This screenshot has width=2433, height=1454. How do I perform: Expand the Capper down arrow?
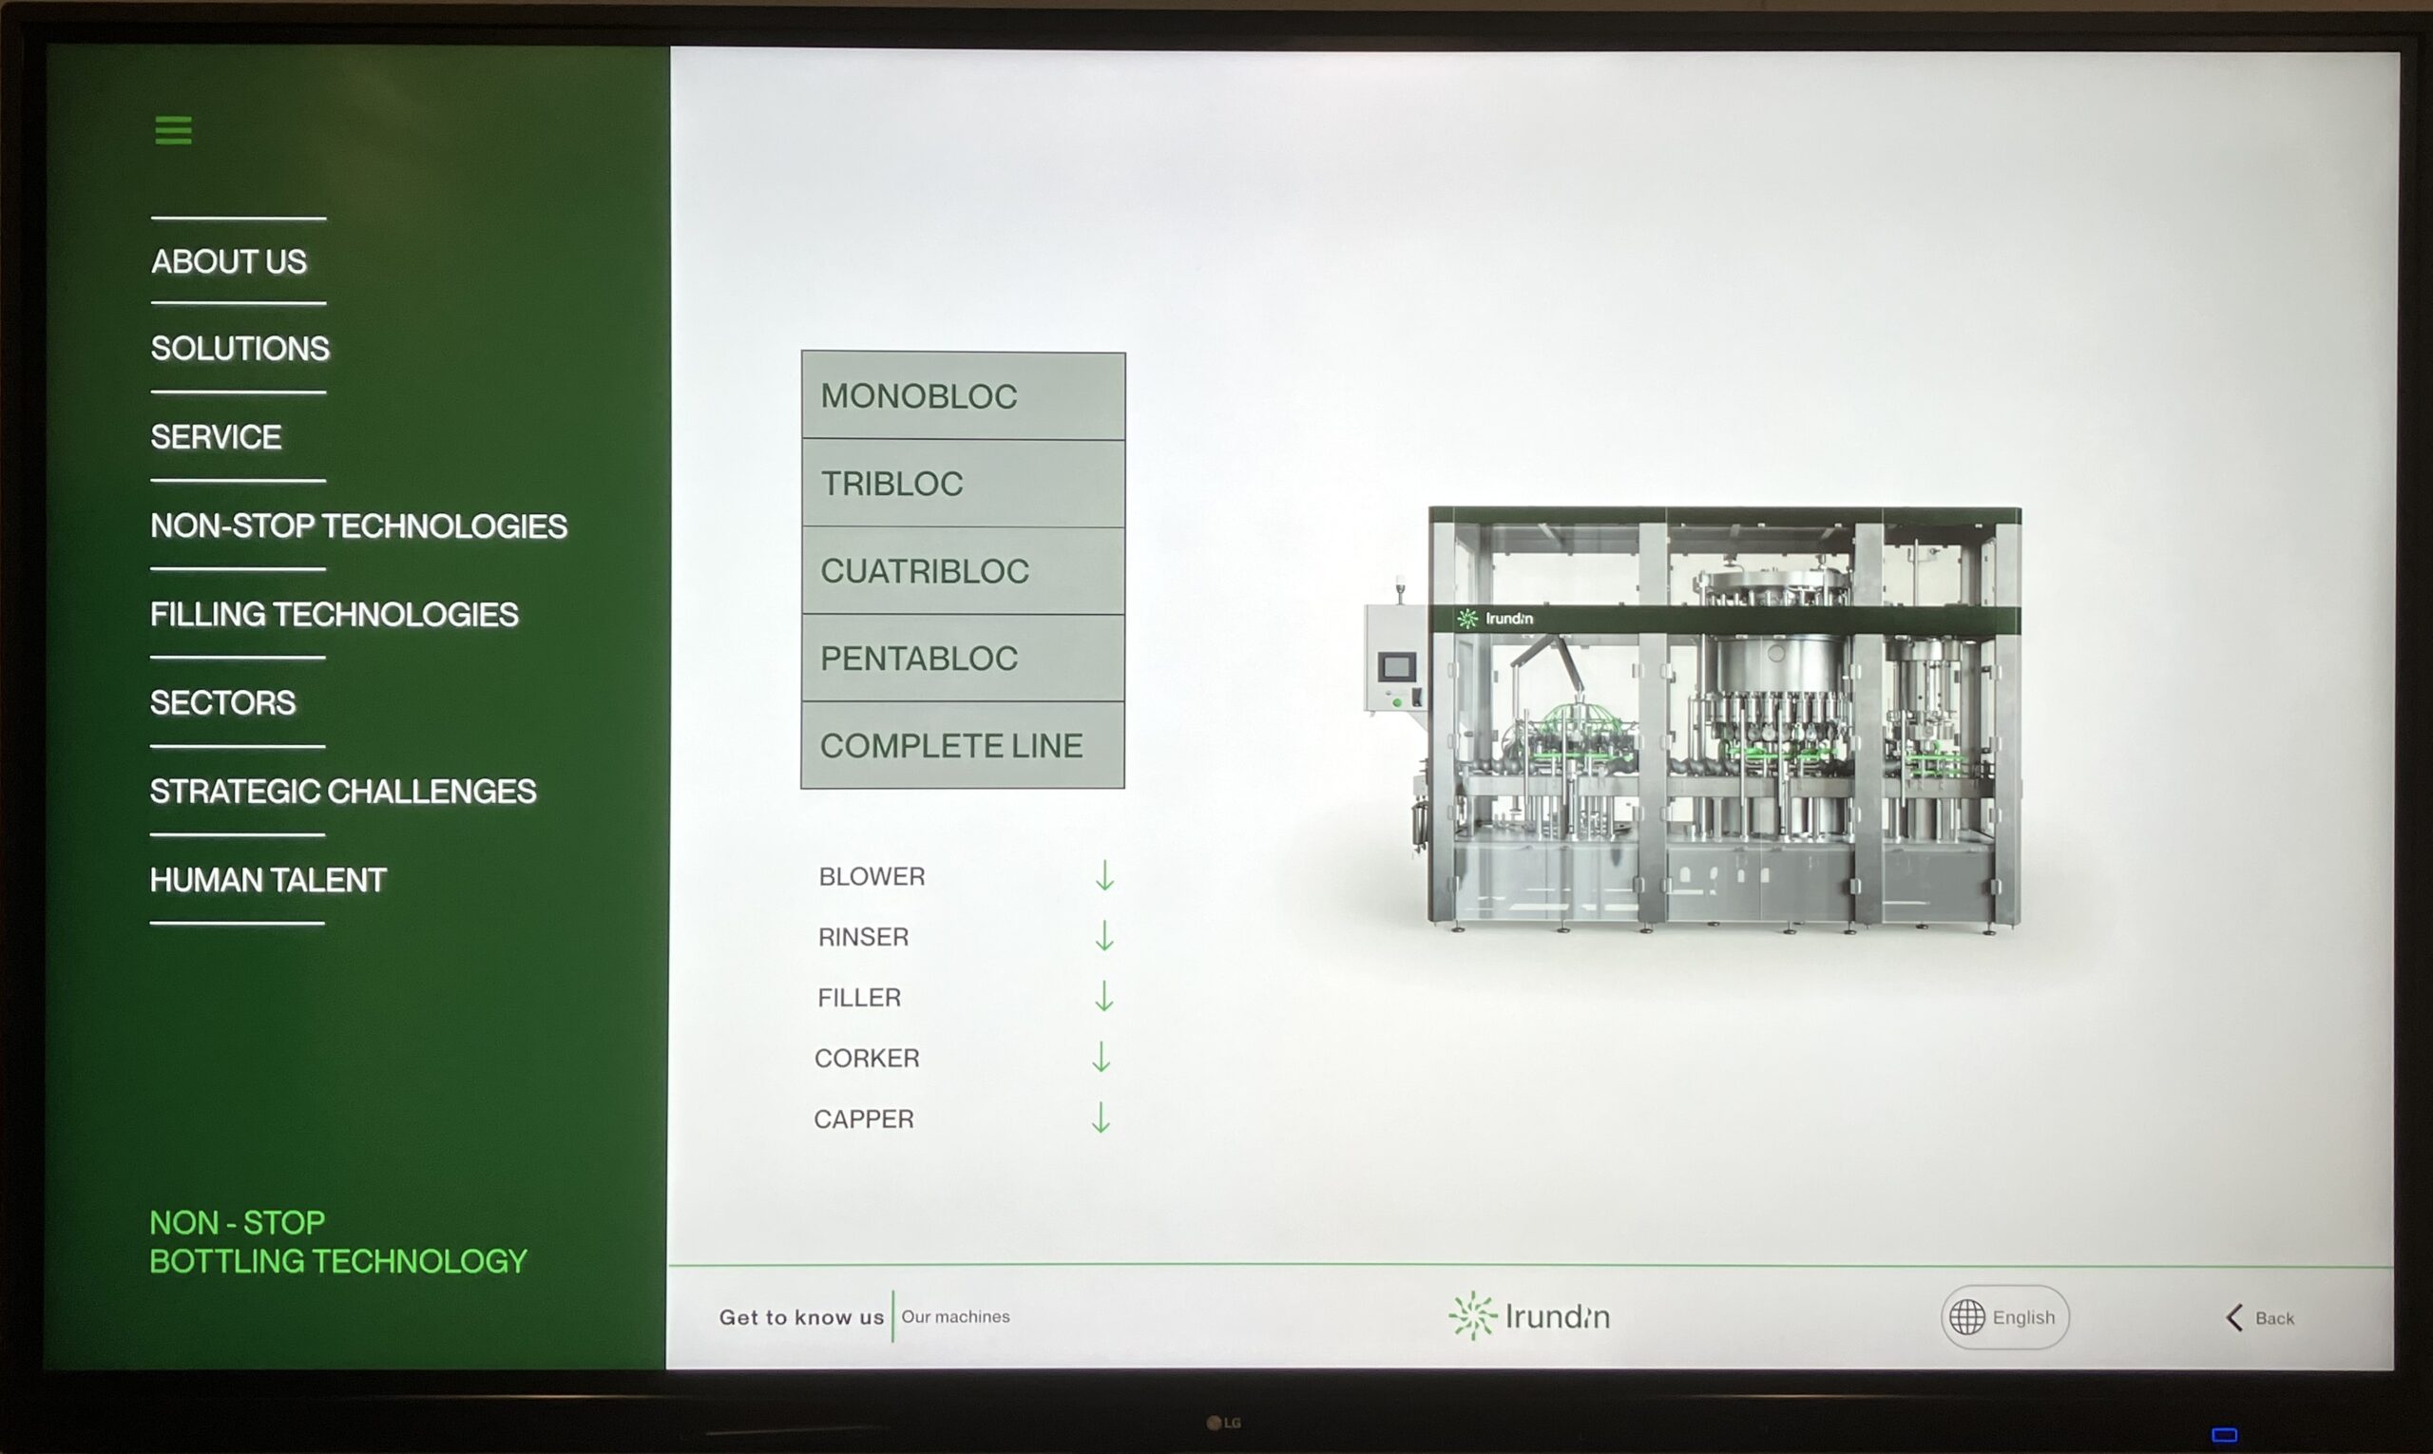pos(1101,1118)
